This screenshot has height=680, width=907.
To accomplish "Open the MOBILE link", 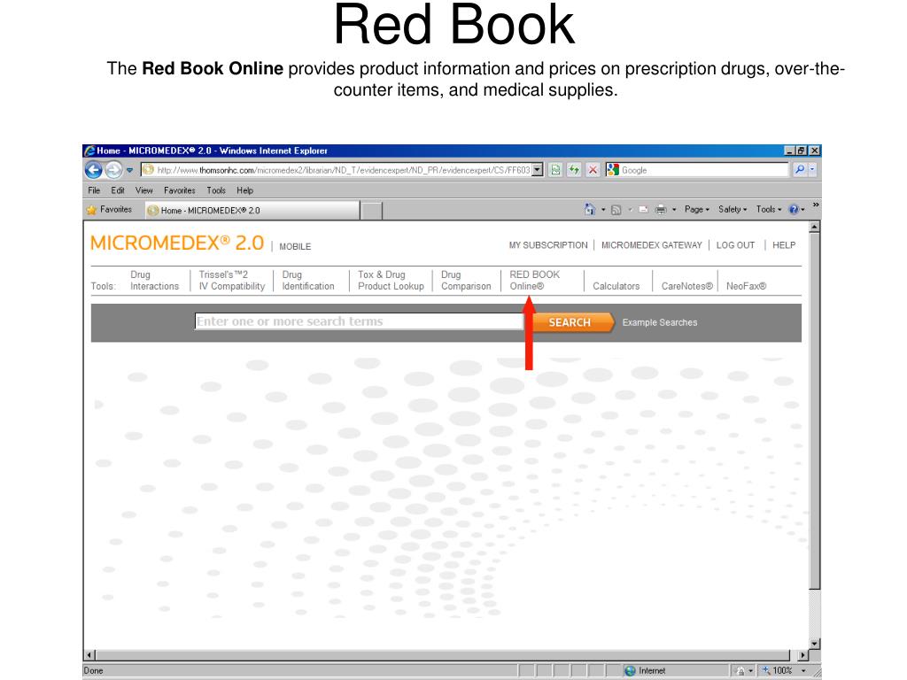I will [295, 246].
